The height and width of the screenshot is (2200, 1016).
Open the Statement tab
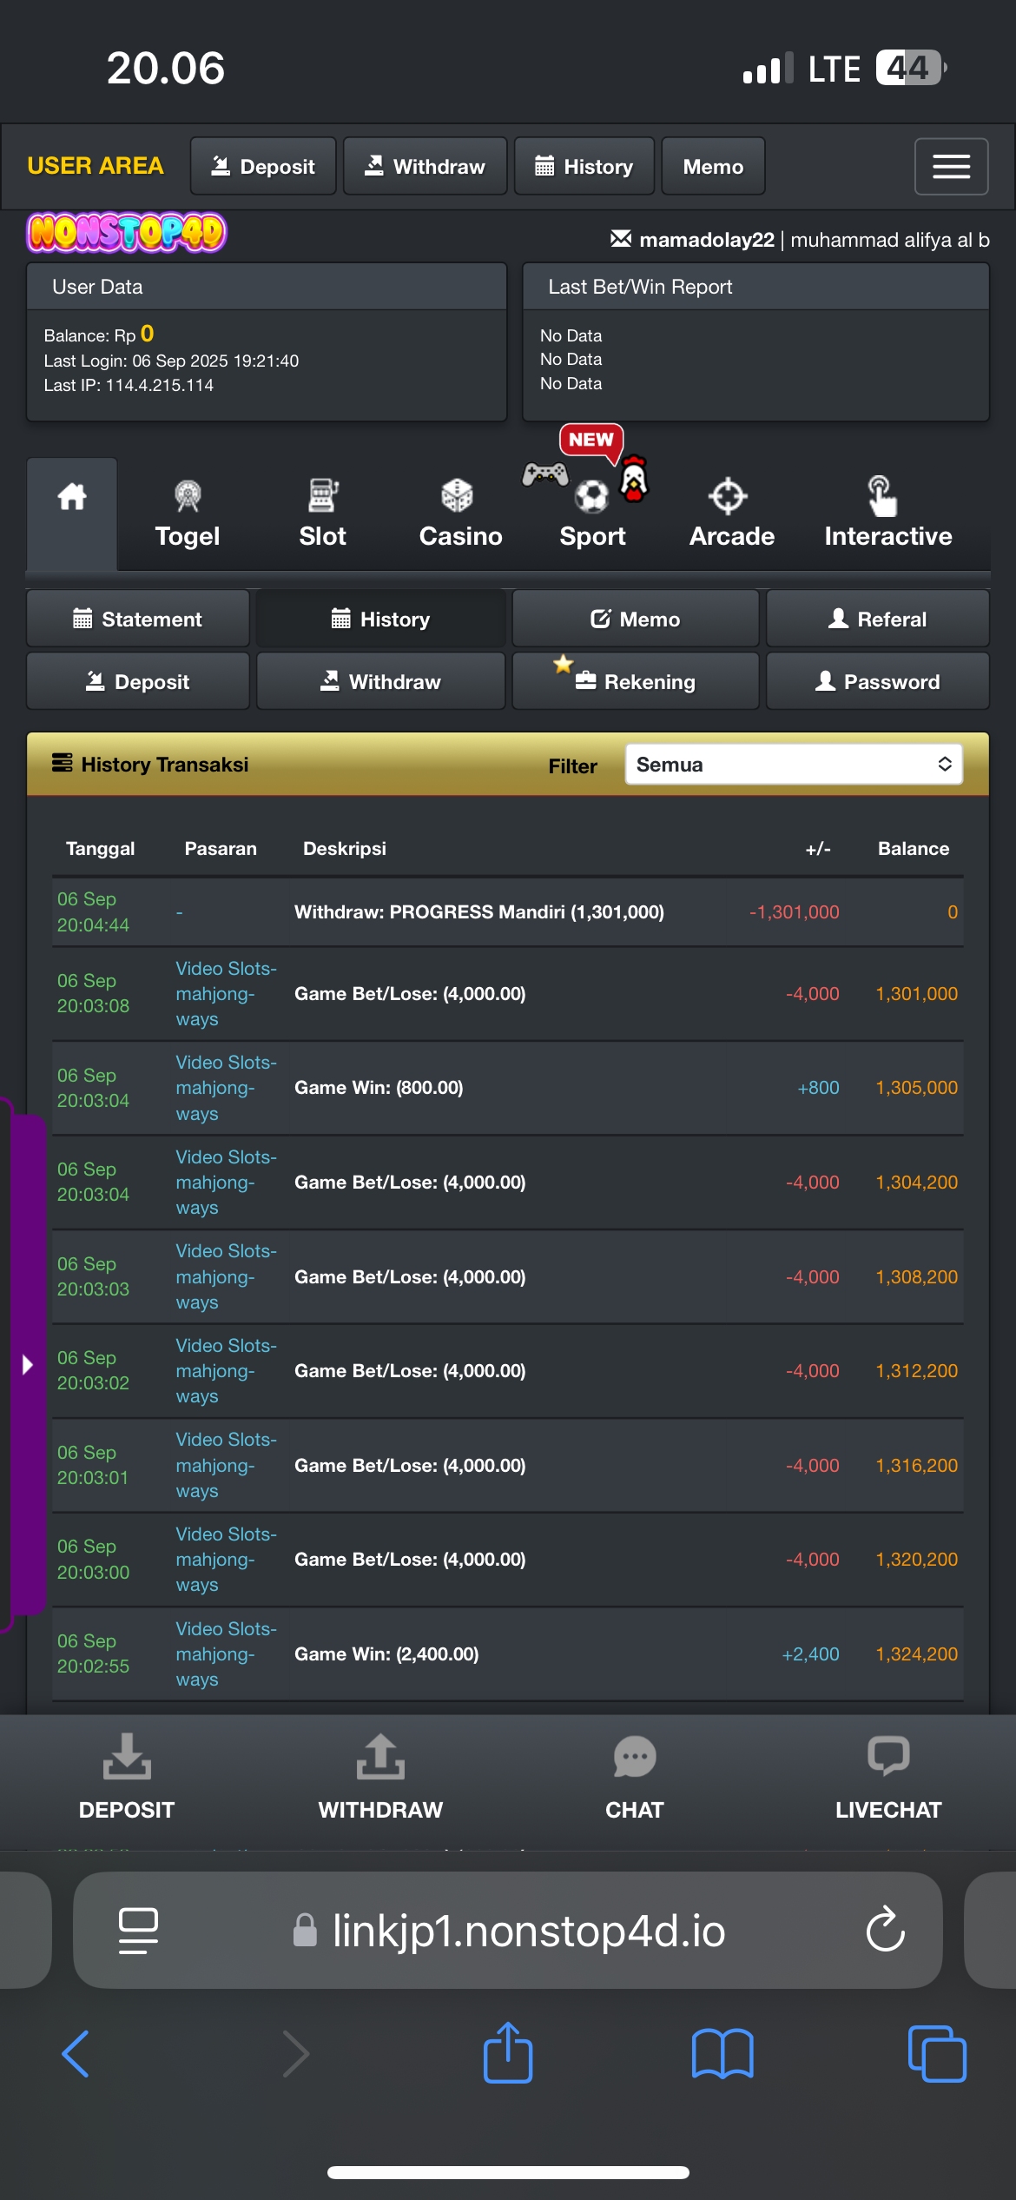(138, 620)
